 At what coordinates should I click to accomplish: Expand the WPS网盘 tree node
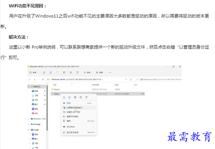coord(29,124)
